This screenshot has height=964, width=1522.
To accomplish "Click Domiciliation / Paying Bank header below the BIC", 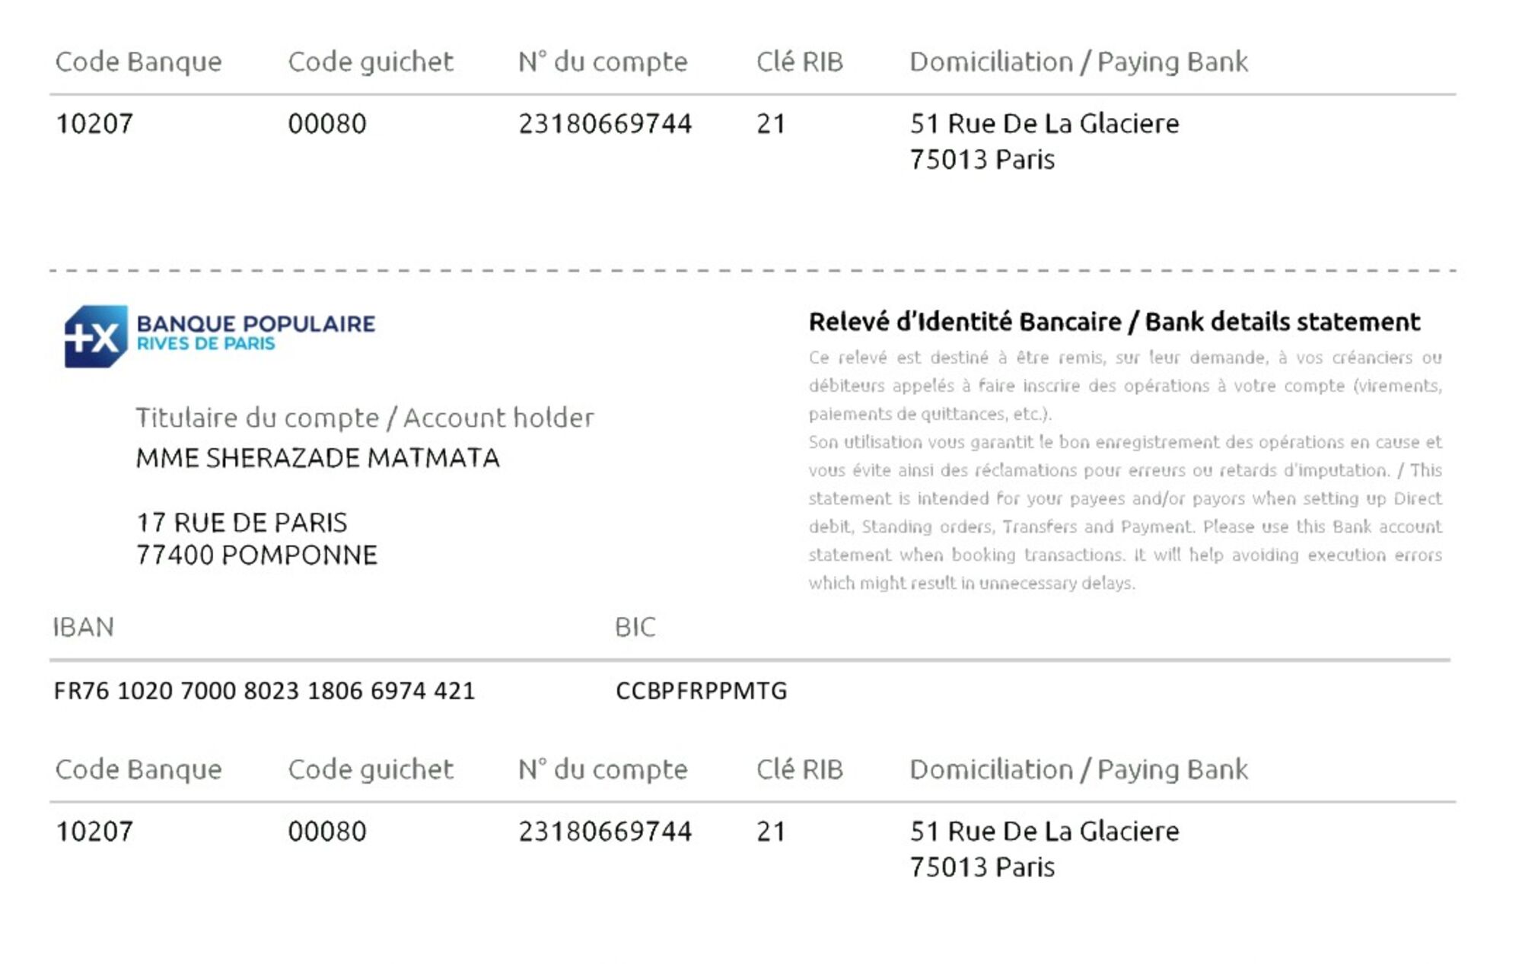I will point(1078,769).
